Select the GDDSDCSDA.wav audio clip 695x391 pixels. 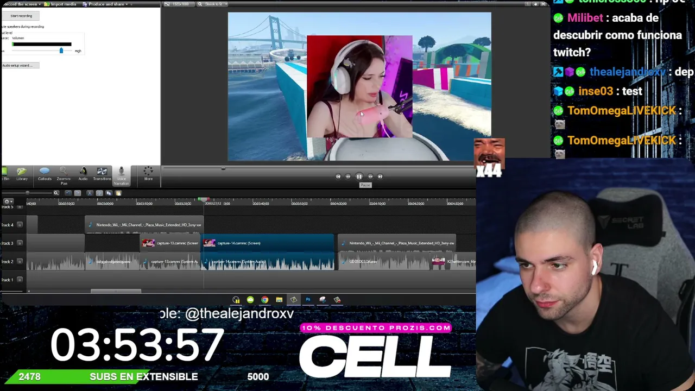(x=384, y=262)
